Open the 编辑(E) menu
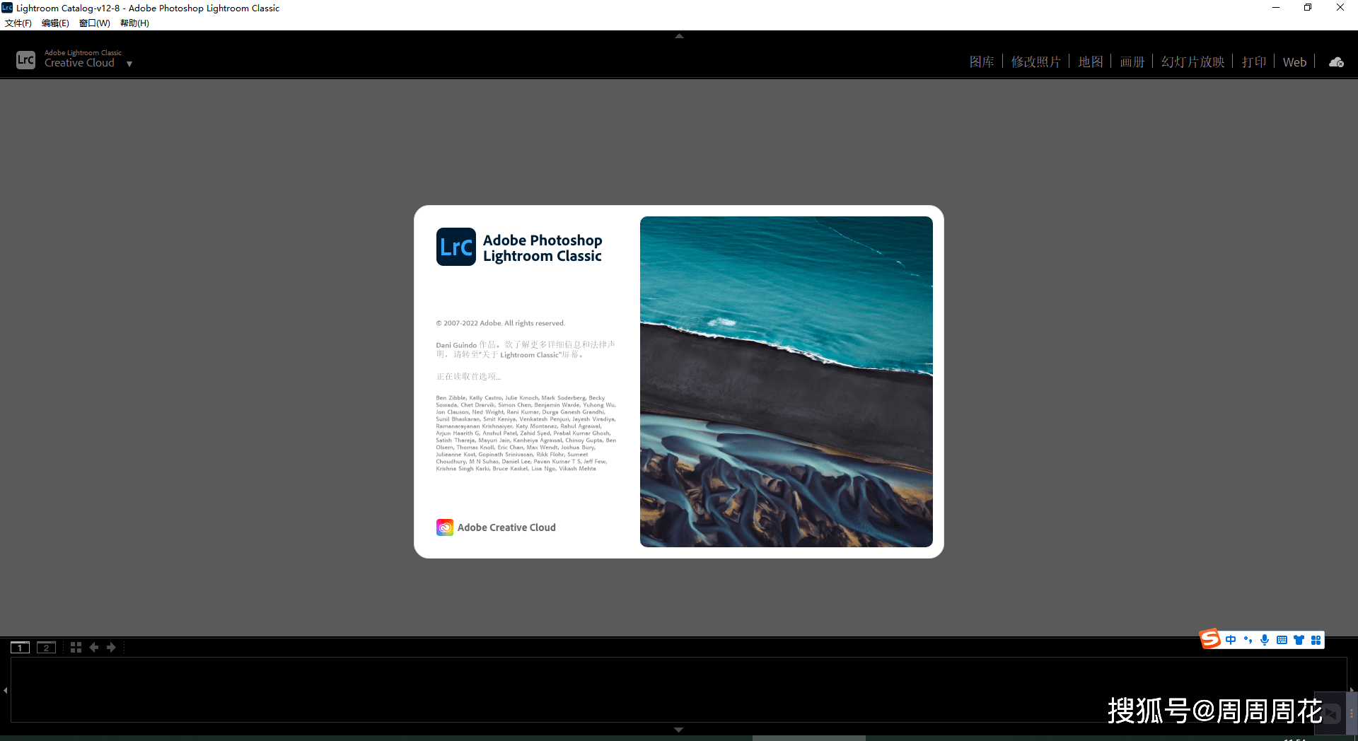This screenshot has height=741, width=1358. (x=55, y=23)
